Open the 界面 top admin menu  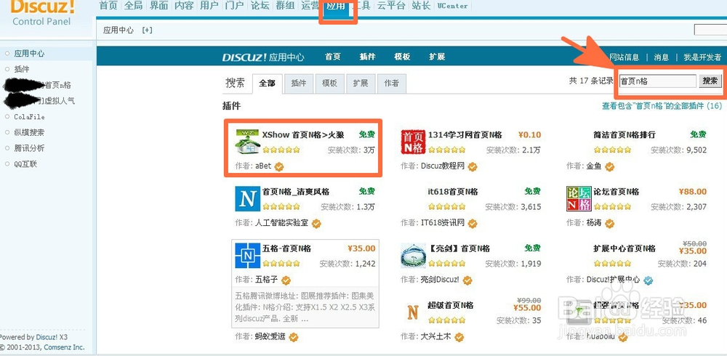coord(159,6)
